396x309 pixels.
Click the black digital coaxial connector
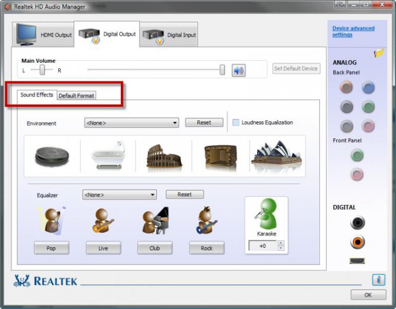[x=357, y=222]
